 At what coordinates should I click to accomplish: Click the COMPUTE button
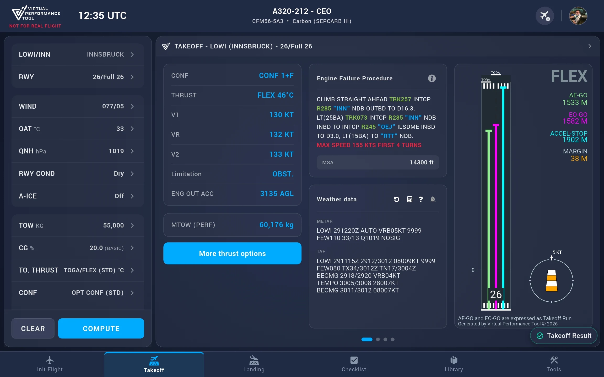101,329
